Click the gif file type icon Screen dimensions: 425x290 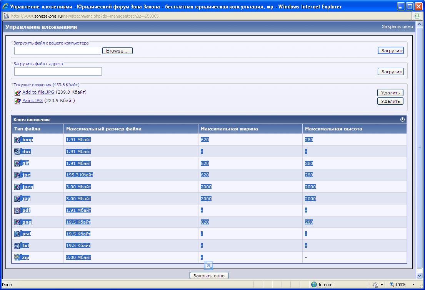[x=17, y=163]
